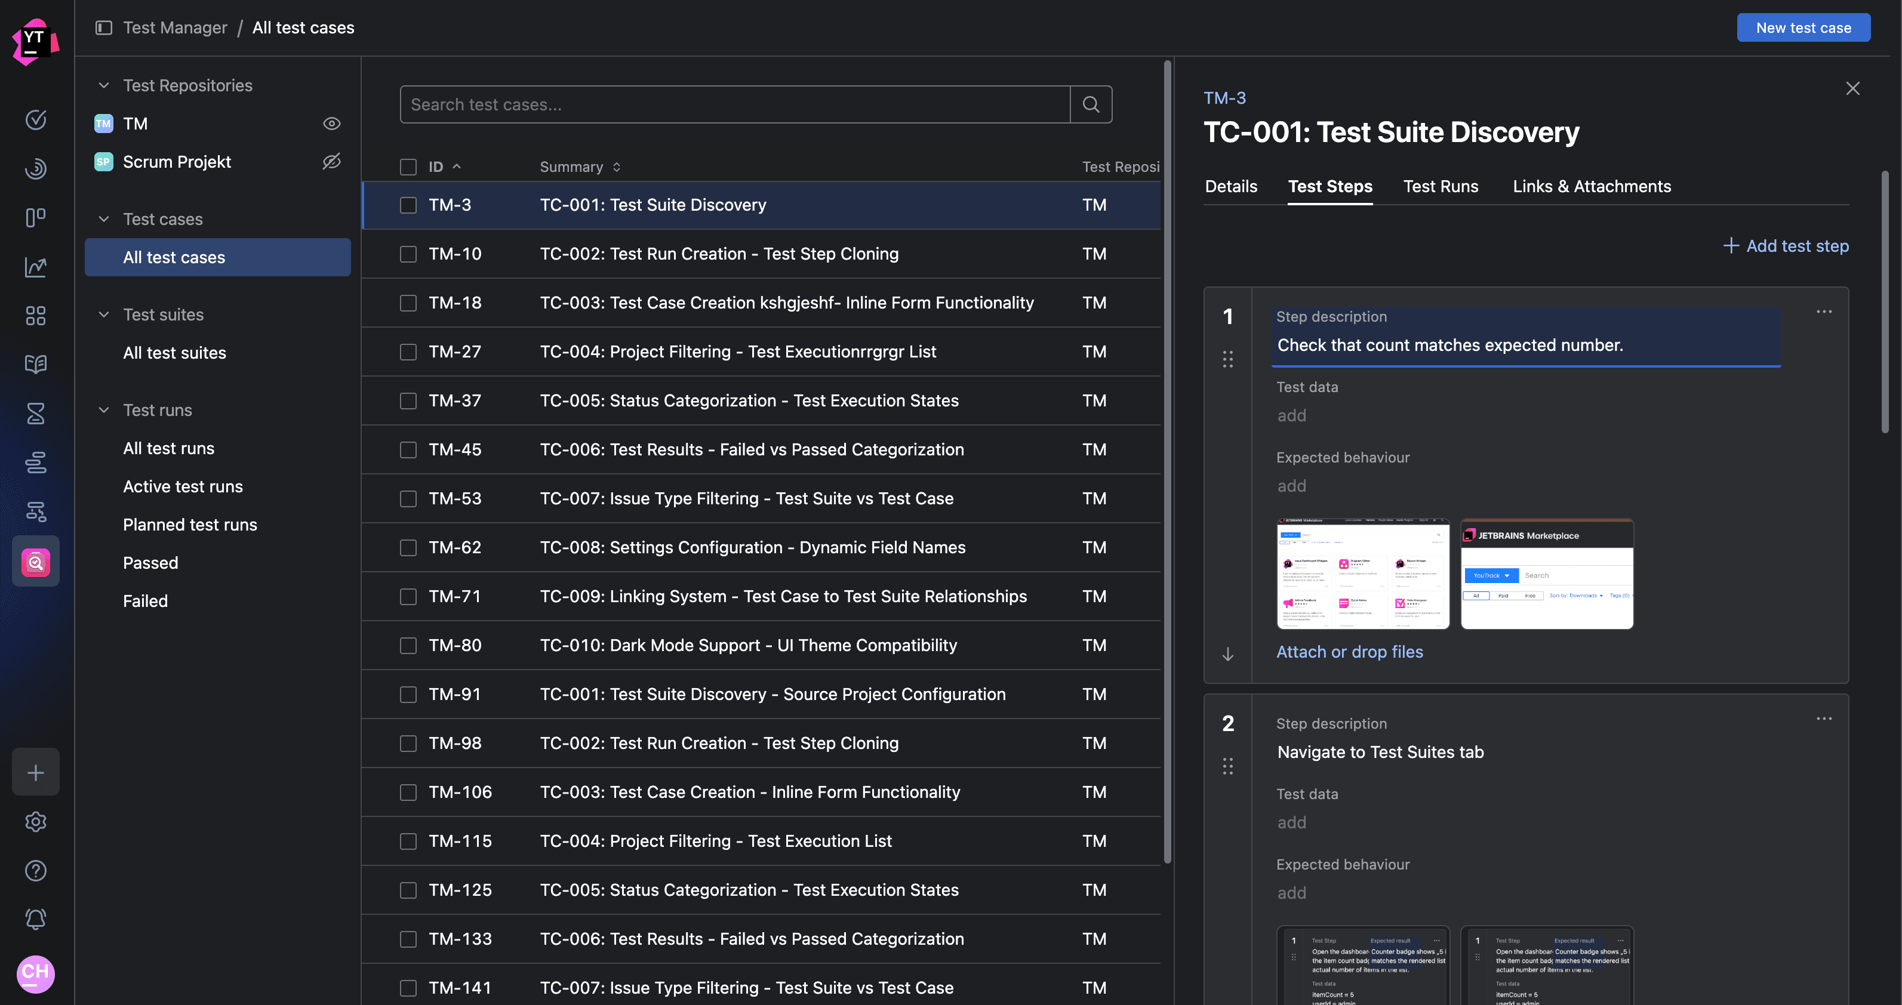Image resolution: width=1902 pixels, height=1005 pixels.
Task: Open the Gantt charts icon in sidebar
Action: 35,463
